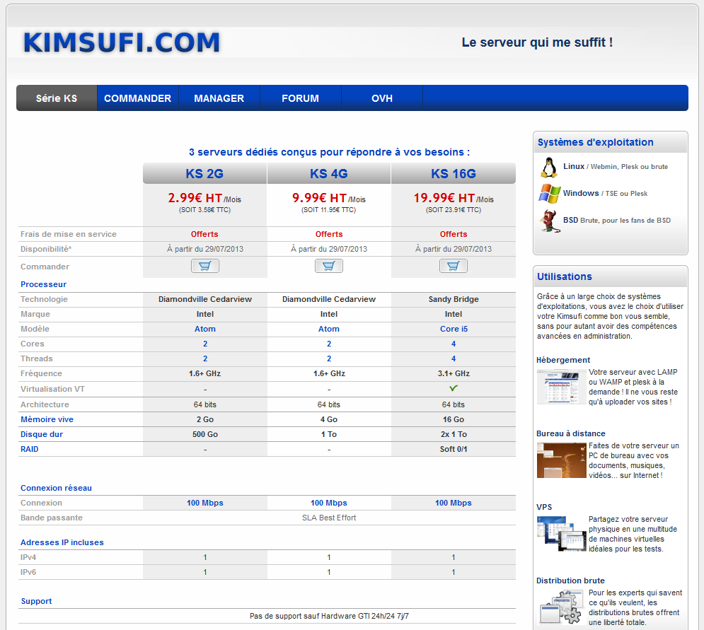Image resolution: width=704 pixels, height=630 pixels.
Task: Click the Connexion réseau section heading
Action: [56, 488]
